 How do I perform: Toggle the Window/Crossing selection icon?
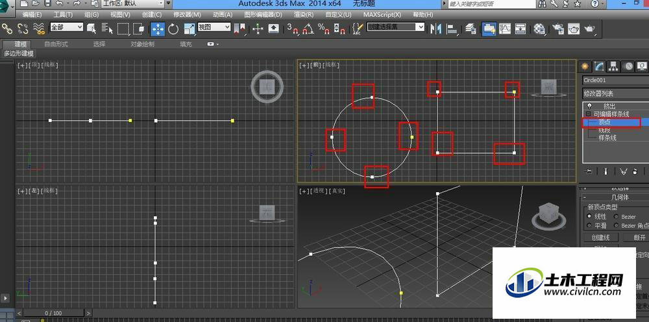click(x=139, y=29)
